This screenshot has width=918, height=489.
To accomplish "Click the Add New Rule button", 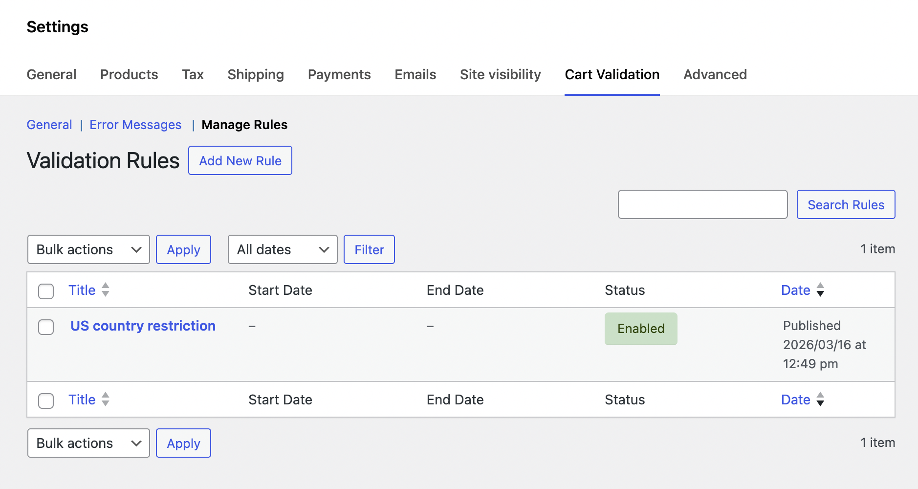I will click(240, 160).
